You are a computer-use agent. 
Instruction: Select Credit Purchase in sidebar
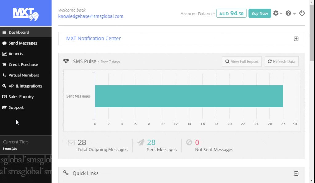click(23, 64)
